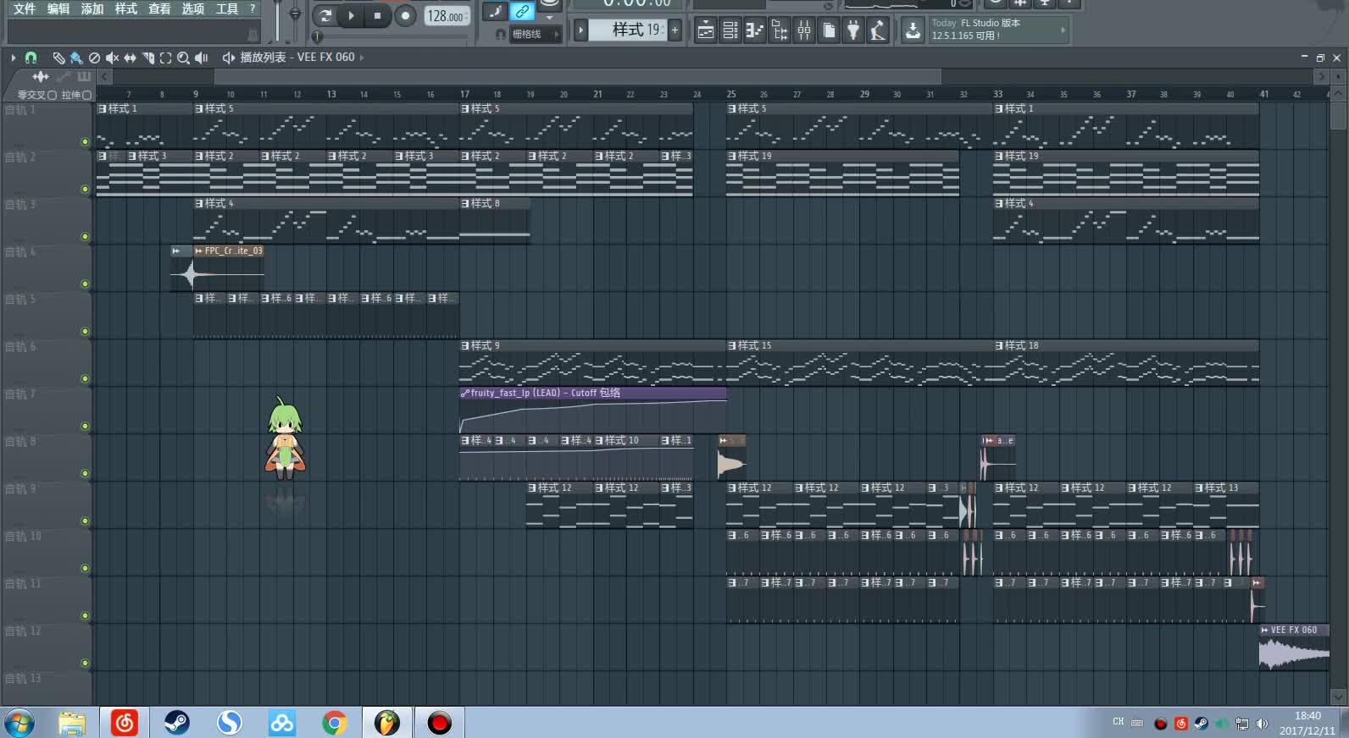Click the Windows Start button

[19, 723]
